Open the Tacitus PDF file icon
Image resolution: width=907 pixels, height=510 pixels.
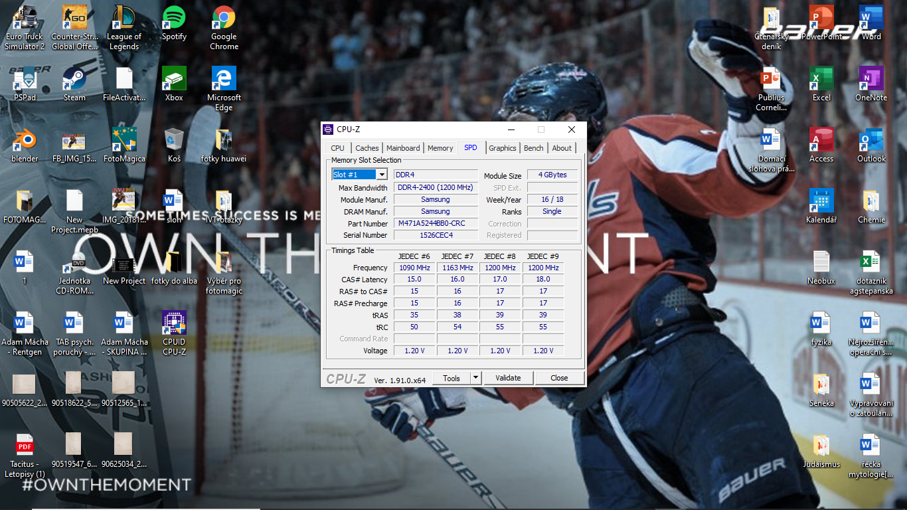pos(25,446)
